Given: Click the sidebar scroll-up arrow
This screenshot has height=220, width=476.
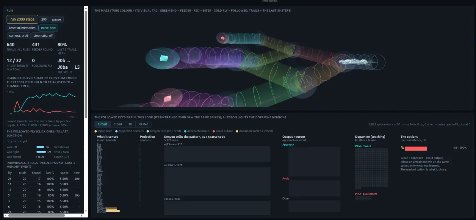Looking at the screenshot, I should 86,8.
